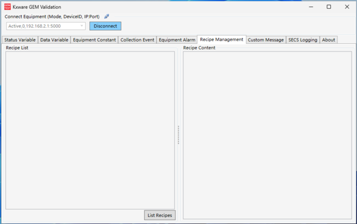Switch to the Status Variable tab

pyautogui.click(x=20, y=40)
